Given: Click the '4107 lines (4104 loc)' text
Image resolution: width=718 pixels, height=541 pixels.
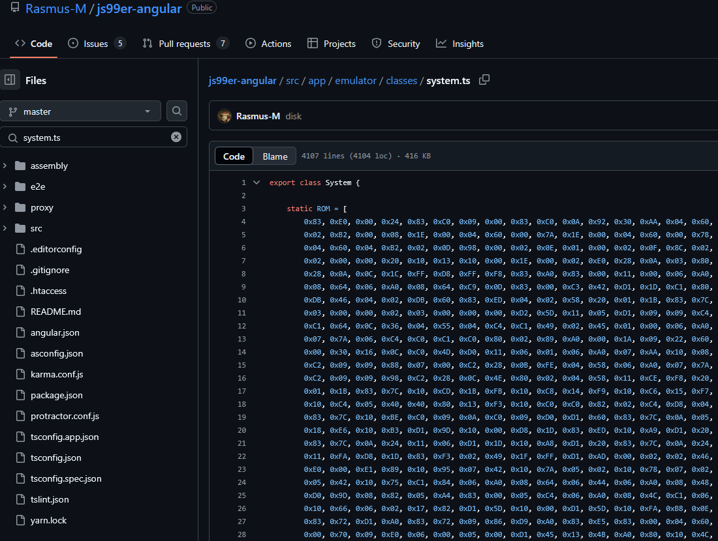Looking at the screenshot, I should tap(347, 156).
